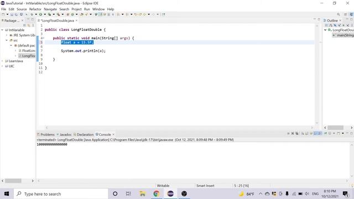Switch to the Javadoc tab

[64, 134]
